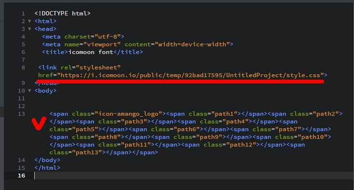Click the "path11" class value
Image resolution: width=354 pixels, height=190 pixels.
(136, 145)
